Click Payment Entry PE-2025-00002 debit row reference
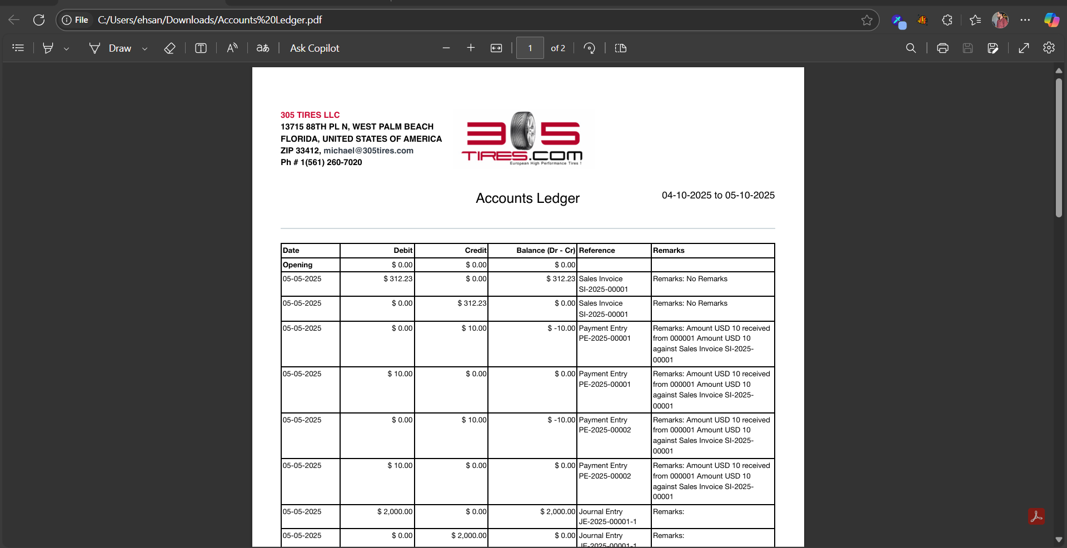The height and width of the screenshot is (548, 1067). click(605, 471)
